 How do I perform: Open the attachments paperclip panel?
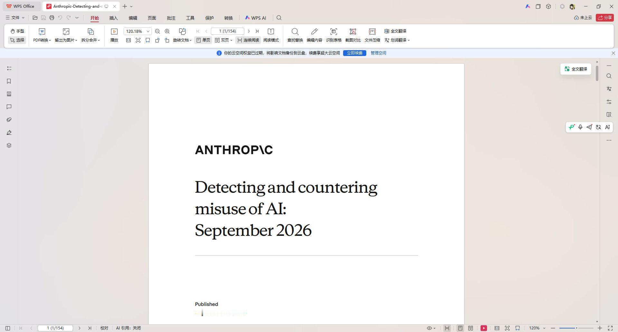click(9, 120)
